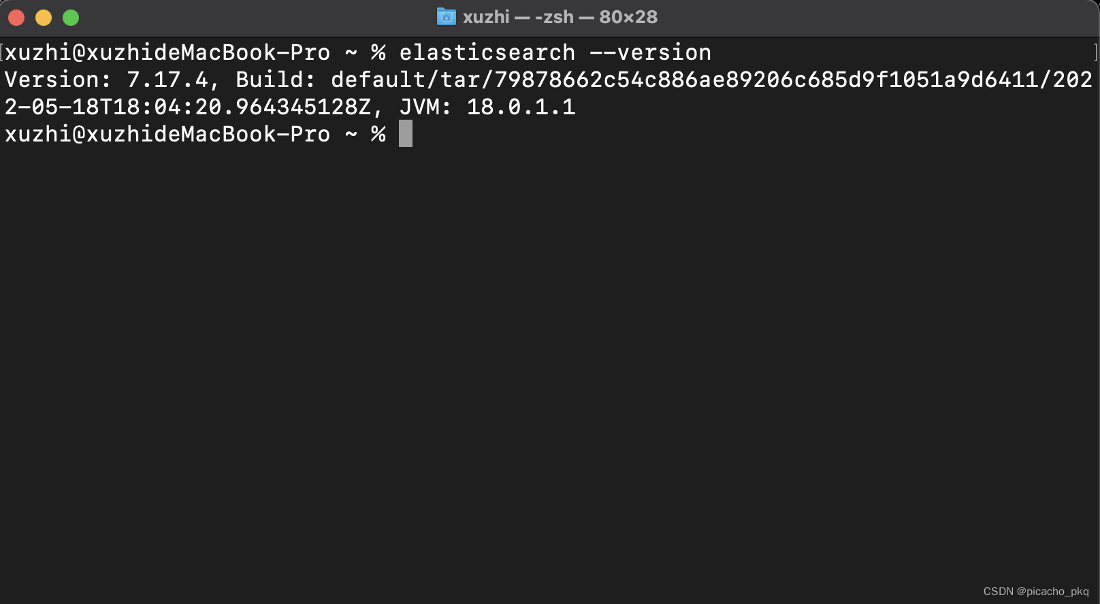Minimize the terminal with the yellow button
1100x604 pixels.
click(x=44, y=18)
